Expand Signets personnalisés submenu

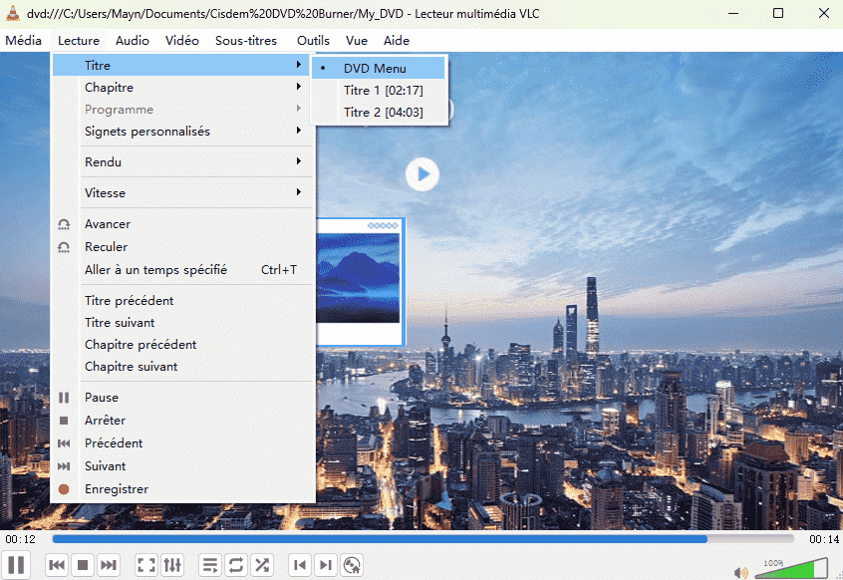[182, 132]
